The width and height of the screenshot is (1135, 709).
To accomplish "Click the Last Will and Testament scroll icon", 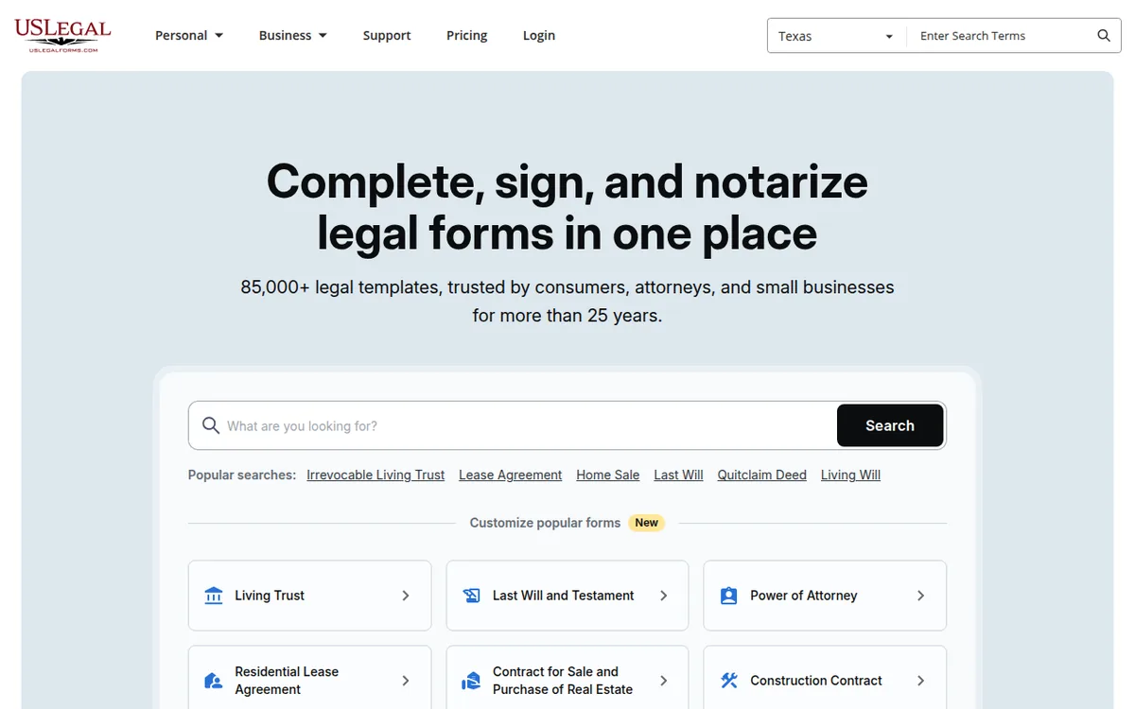I will [x=471, y=596].
